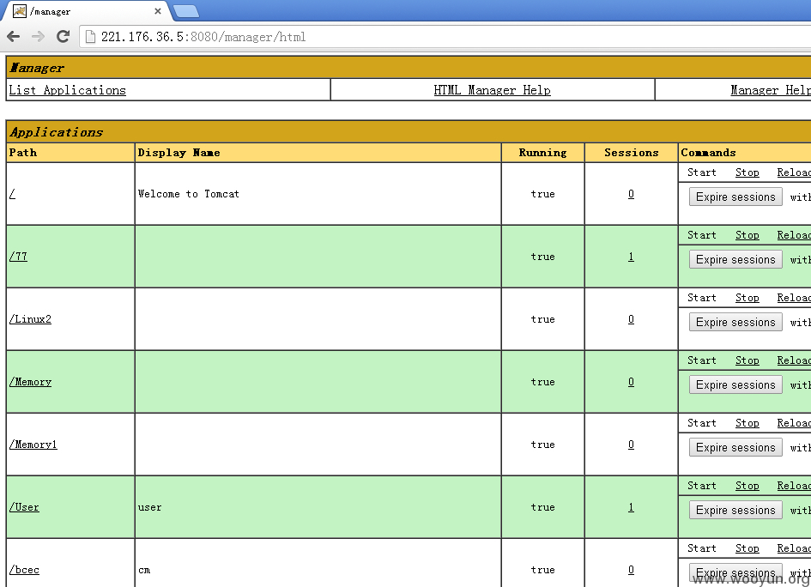Screen dimensions: 811x587
Task: Reload the /Linux2 application
Action: click(x=794, y=298)
